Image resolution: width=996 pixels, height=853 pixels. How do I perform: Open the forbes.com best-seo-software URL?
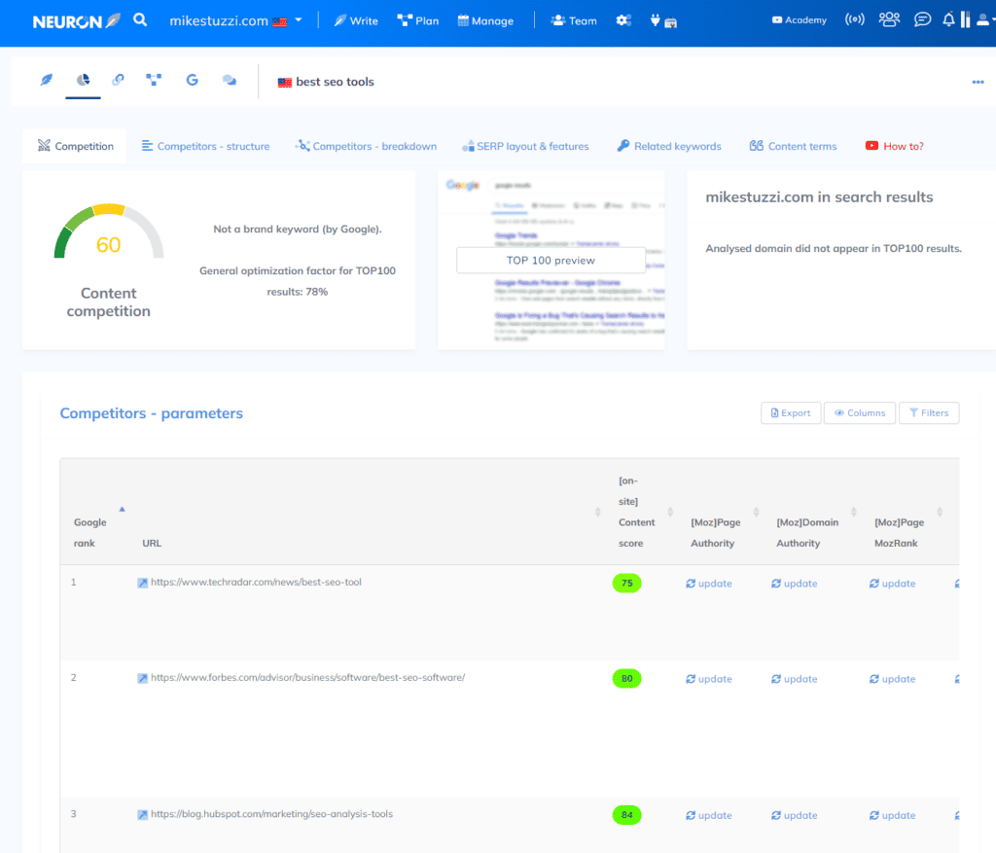click(308, 677)
